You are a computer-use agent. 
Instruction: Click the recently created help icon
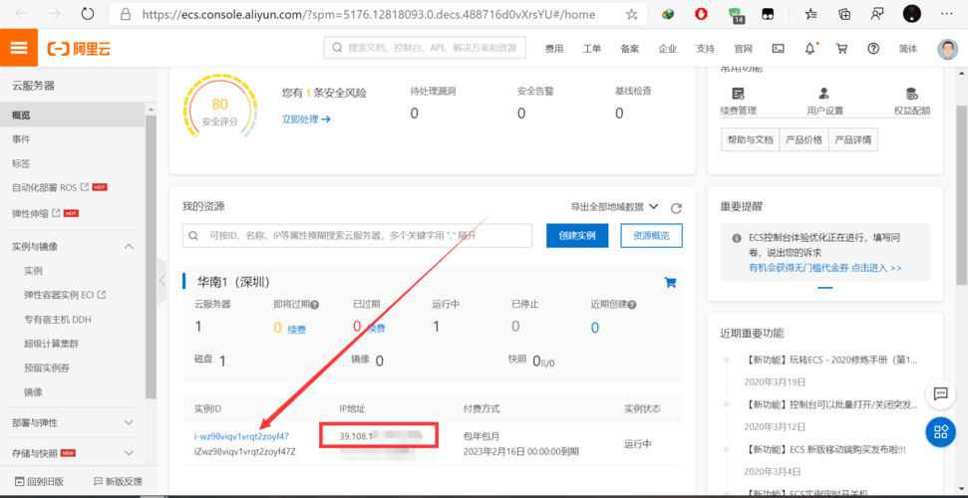(632, 305)
